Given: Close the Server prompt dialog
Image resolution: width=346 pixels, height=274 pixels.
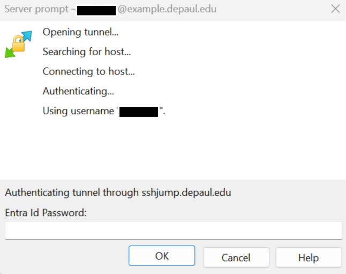Looking at the screenshot, I should (x=335, y=9).
